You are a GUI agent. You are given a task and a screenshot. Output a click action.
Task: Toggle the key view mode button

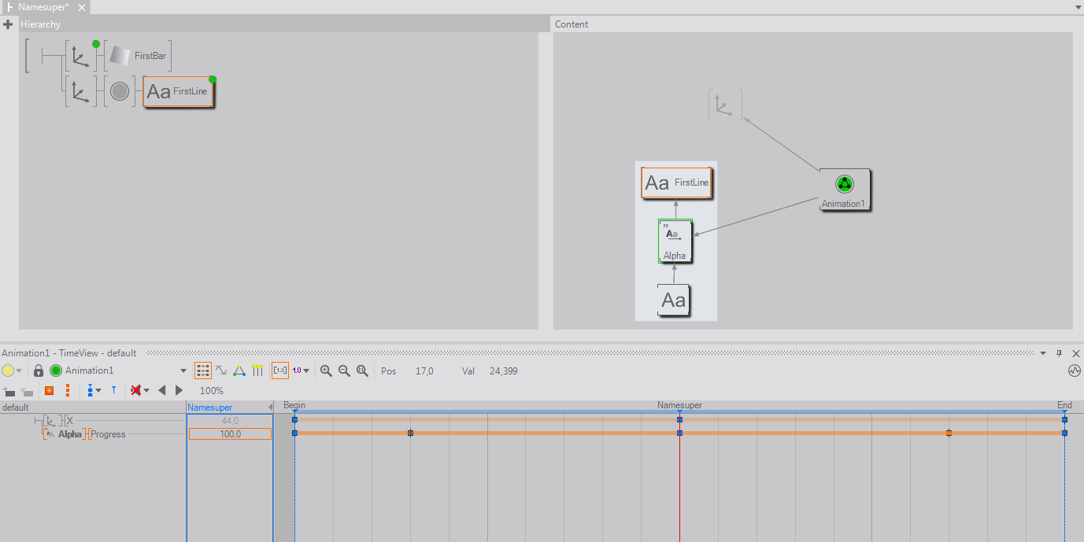[203, 371]
